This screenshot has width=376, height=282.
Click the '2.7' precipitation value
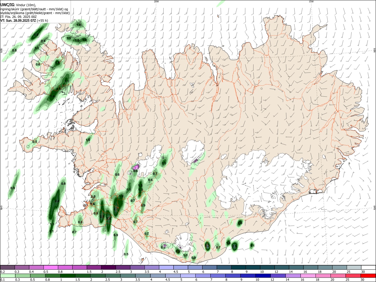(116, 209)
